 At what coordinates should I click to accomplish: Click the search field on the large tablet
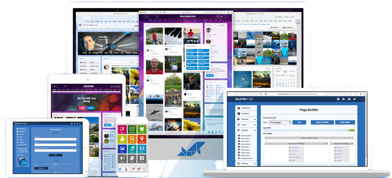[x=60, y=86]
